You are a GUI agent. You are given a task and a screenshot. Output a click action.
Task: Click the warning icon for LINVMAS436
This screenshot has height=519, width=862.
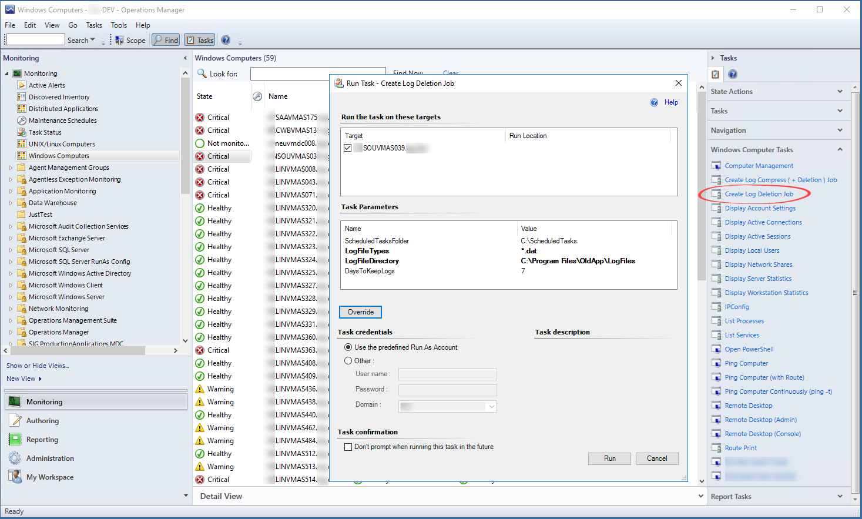(x=200, y=389)
